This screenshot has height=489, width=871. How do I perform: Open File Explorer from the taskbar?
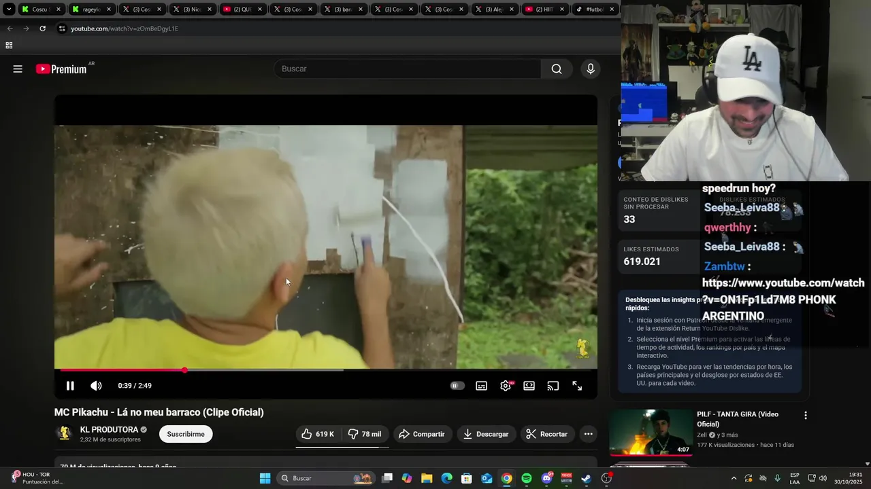[427, 478]
